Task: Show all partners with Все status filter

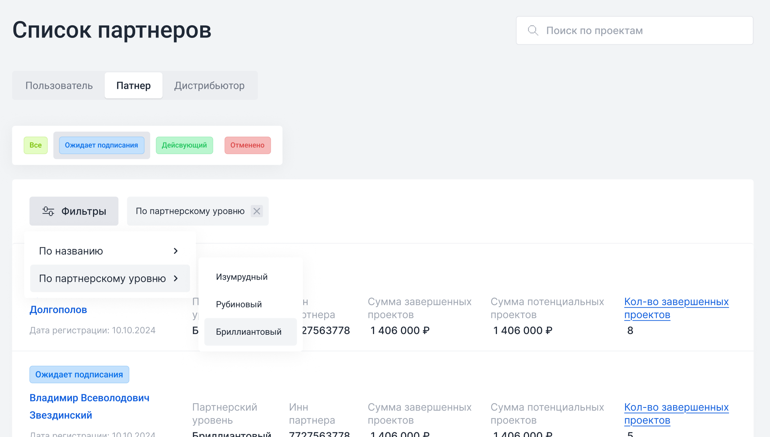Action: coord(36,145)
